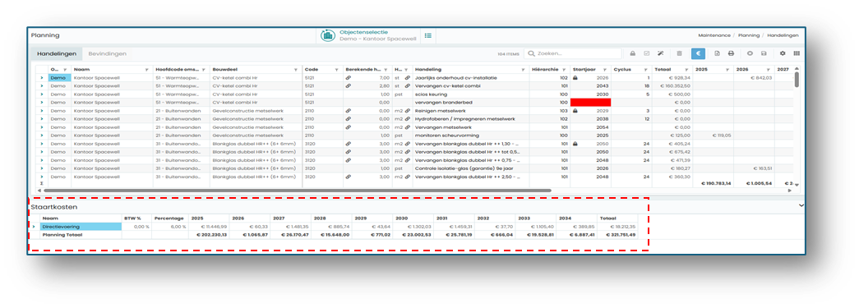Image resolution: width=859 pixels, height=308 pixels.
Task: Open the Startjaar column filter
Action: click(605, 70)
